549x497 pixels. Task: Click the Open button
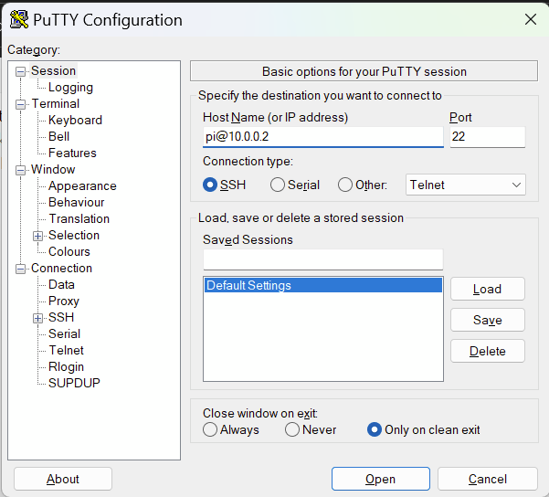click(x=380, y=479)
